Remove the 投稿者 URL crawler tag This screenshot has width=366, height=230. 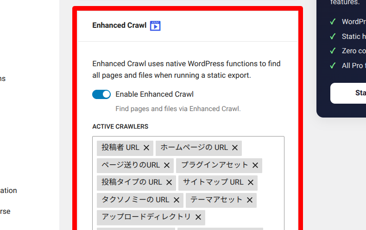point(146,148)
